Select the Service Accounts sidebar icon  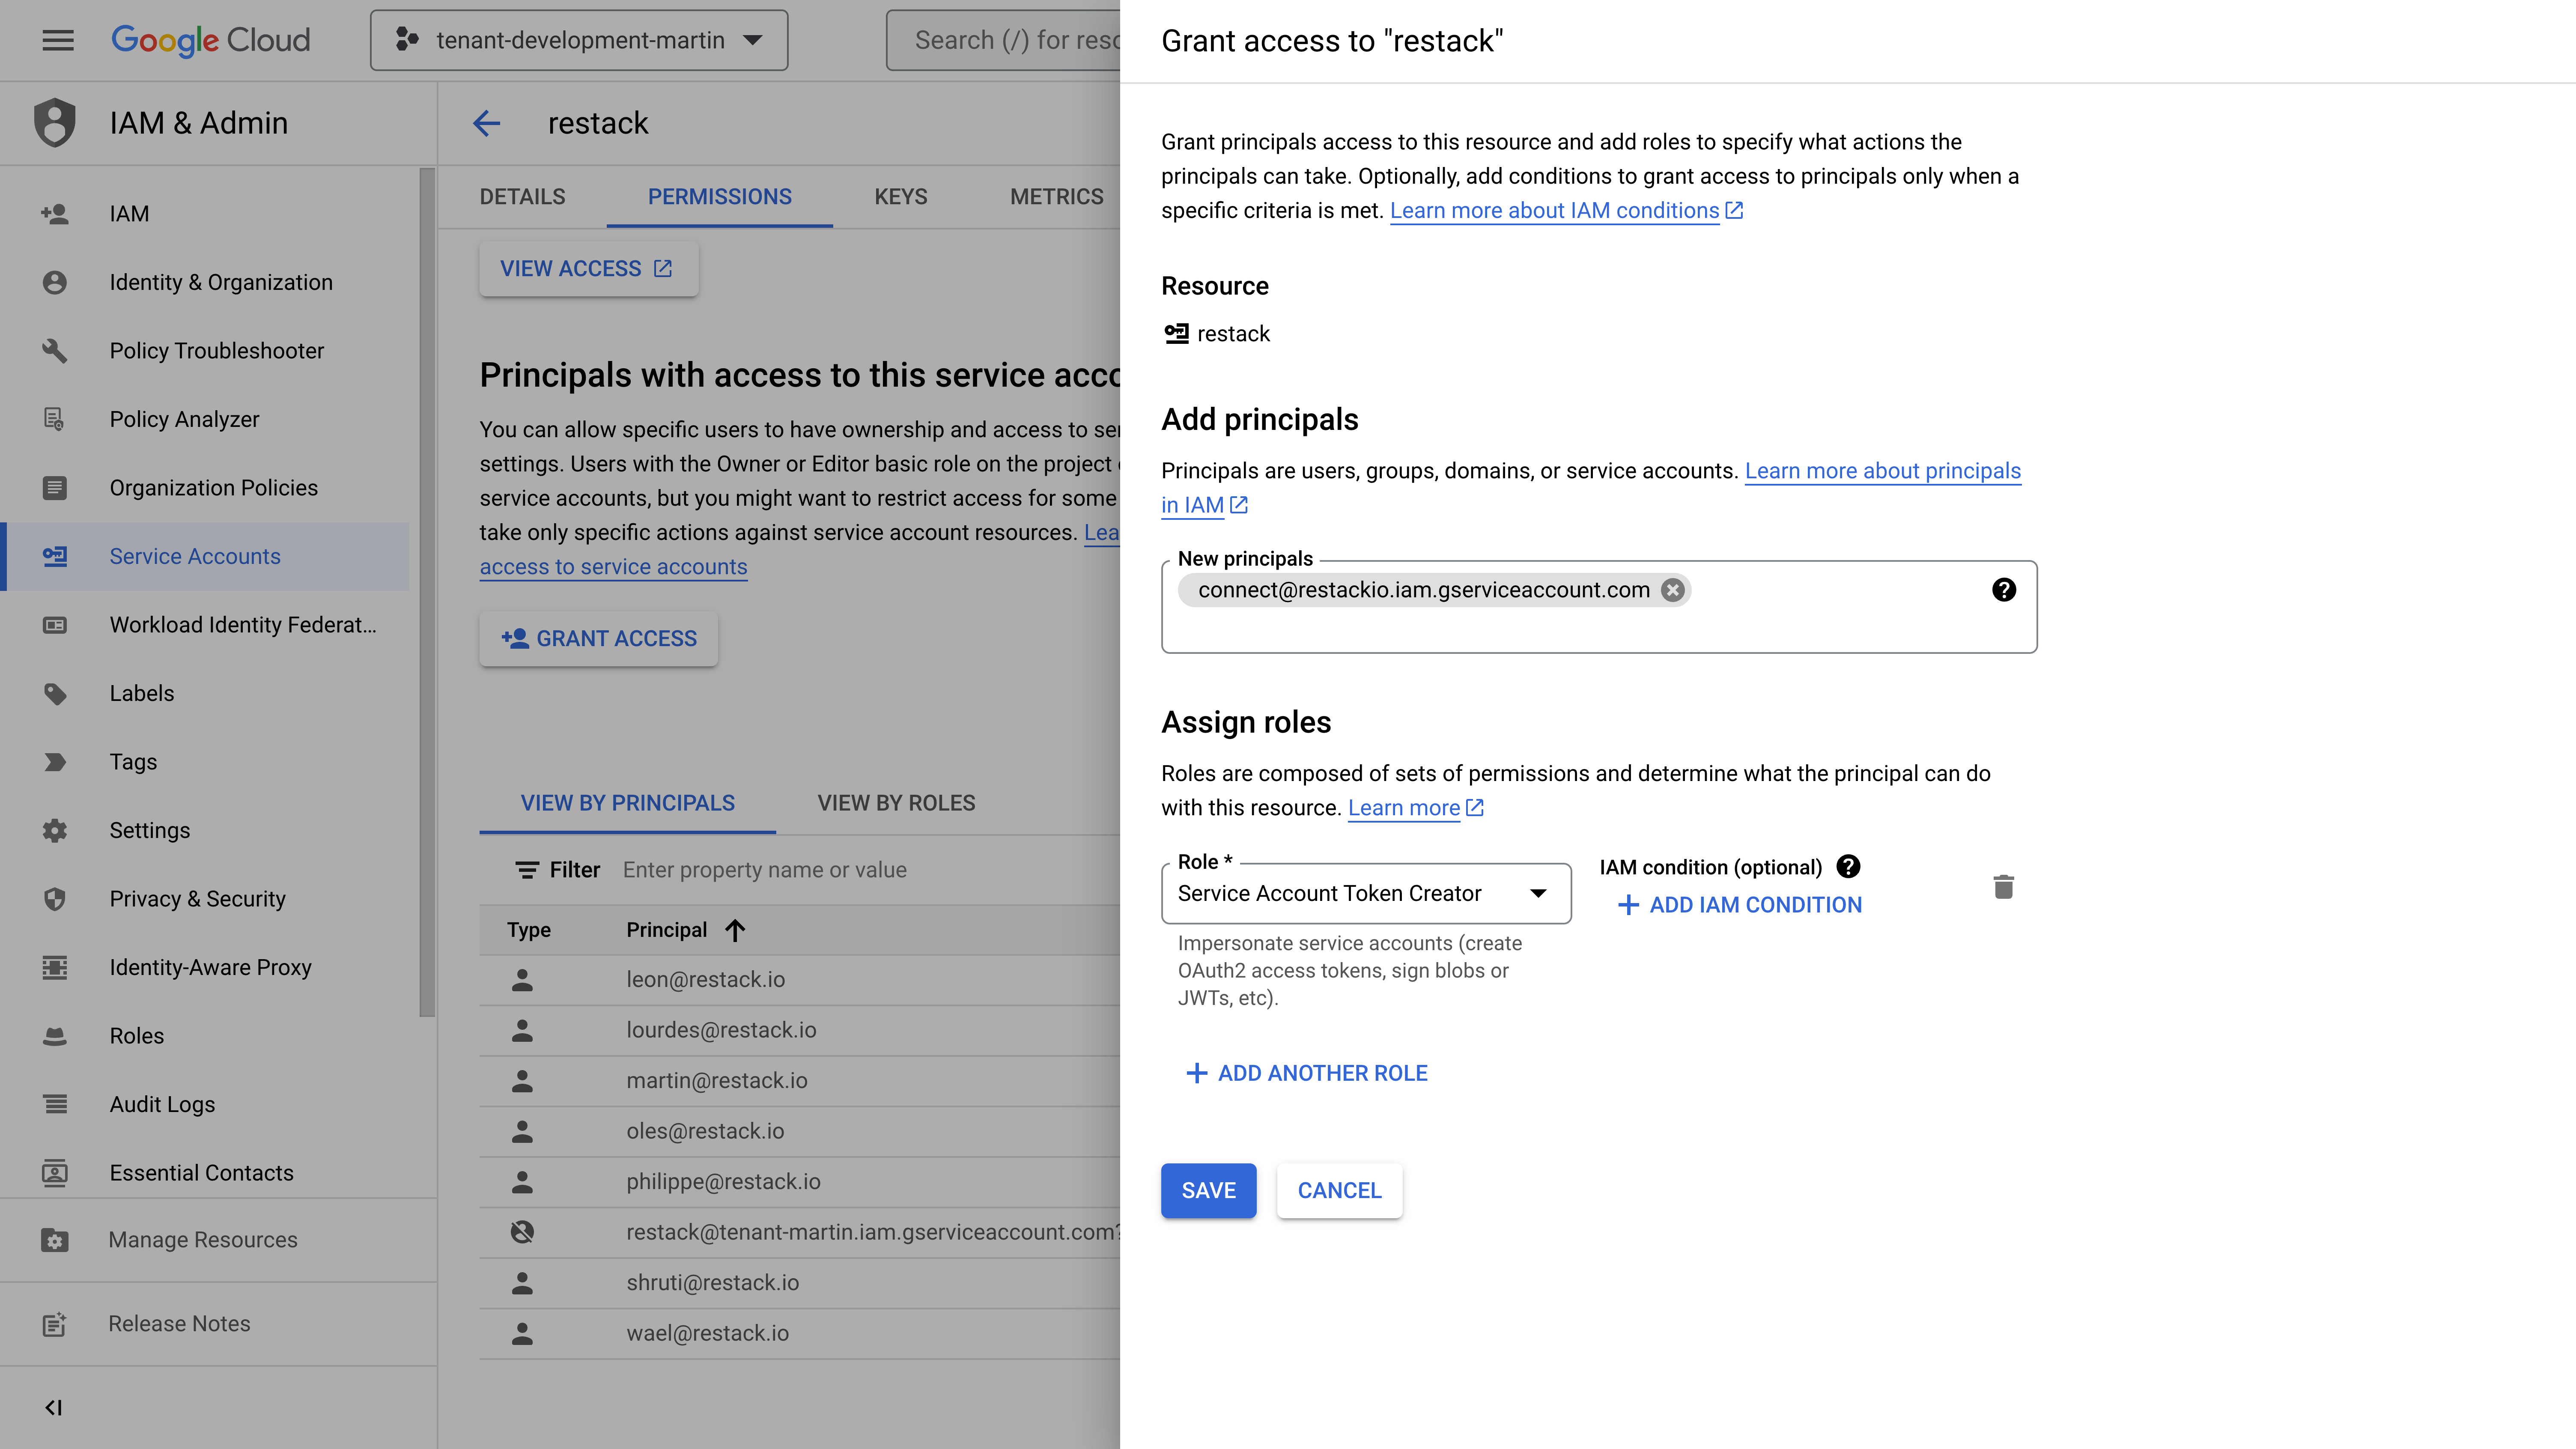click(x=55, y=556)
